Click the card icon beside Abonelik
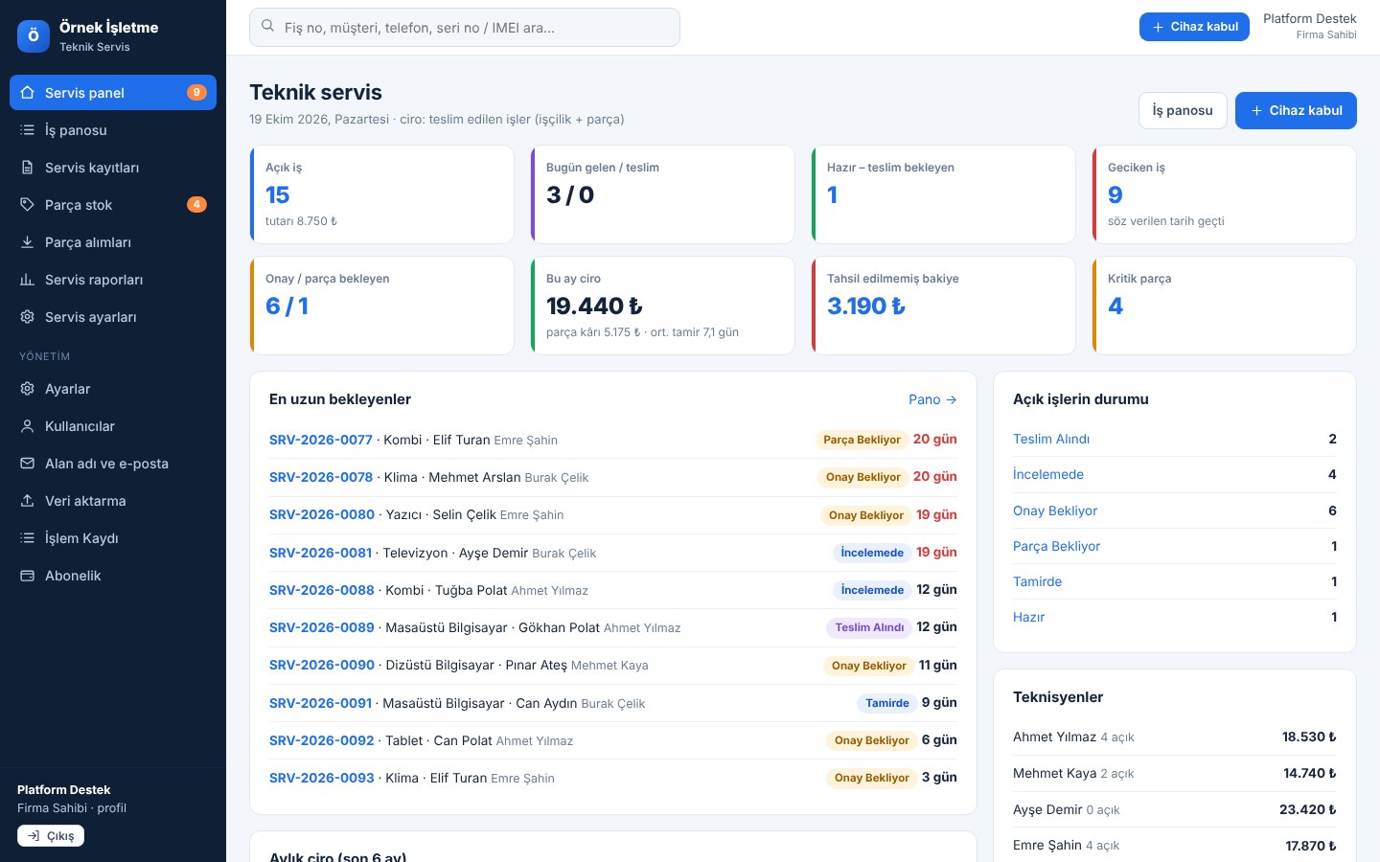Screen dimensions: 1380x862 [x=27, y=576]
